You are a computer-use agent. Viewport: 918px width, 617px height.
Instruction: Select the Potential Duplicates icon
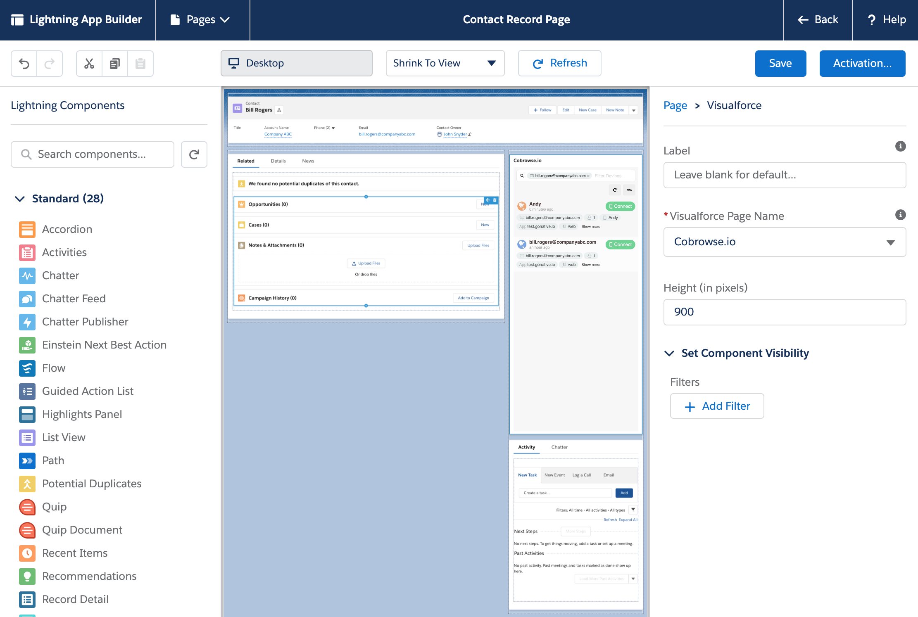click(x=27, y=484)
